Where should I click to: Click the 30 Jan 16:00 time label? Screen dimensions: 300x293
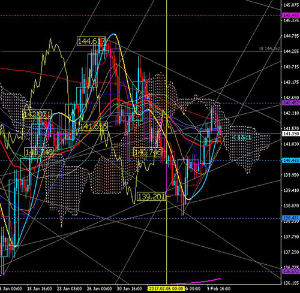pos(129,289)
